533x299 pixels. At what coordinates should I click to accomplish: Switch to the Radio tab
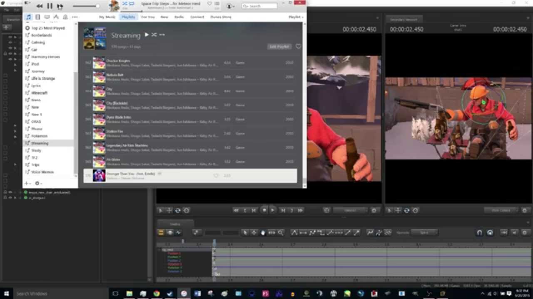pos(179,17)
